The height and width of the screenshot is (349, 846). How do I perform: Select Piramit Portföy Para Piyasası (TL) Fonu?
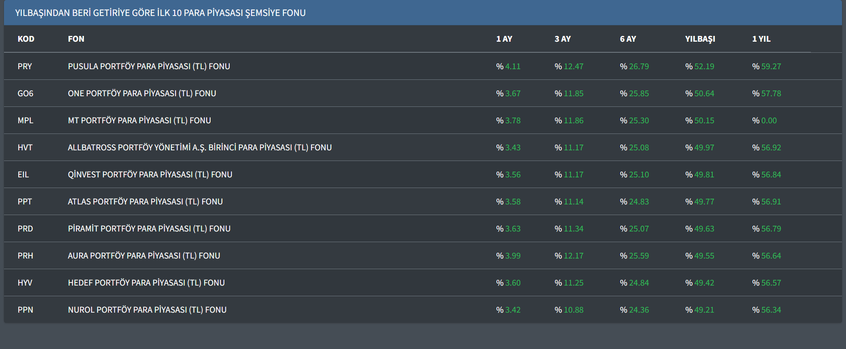(x=149, y=229)
